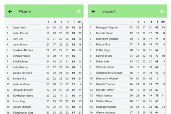Viewport: 171px width, 114px height.
Task: Click the Wäseli A list scrollbar
Action: 83,68
